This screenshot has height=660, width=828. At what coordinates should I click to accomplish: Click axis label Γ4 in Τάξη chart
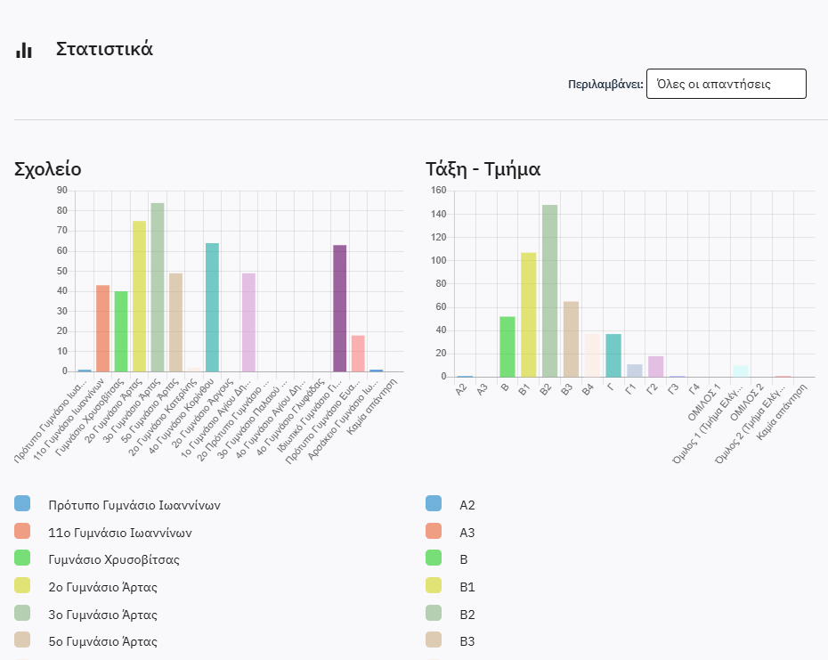(694, 388)
